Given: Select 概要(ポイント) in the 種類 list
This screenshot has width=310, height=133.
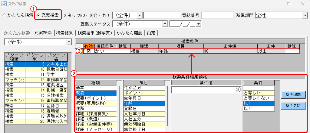Looking at the screenshot, I should click(96, 98).
